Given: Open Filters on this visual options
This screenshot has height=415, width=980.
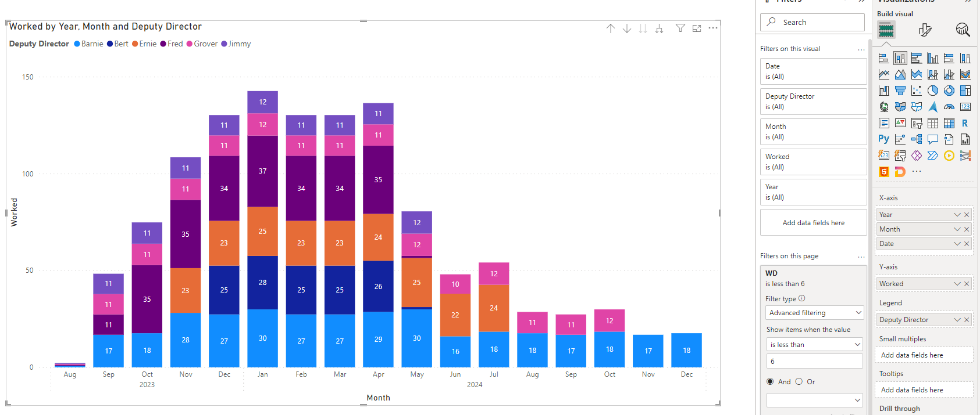Looking at the screenshot, I should click(861, 49).
